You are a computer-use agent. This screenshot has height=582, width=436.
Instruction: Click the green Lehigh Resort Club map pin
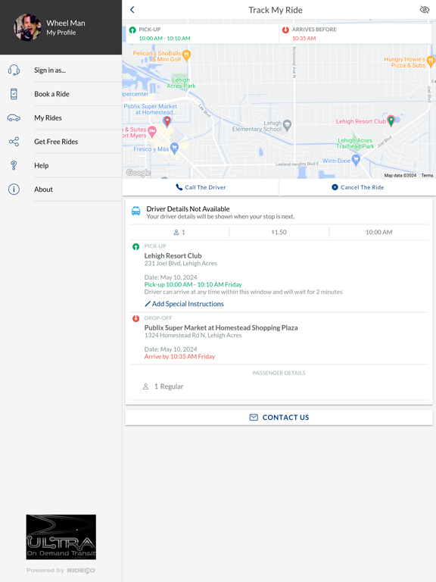pos(391,120)
